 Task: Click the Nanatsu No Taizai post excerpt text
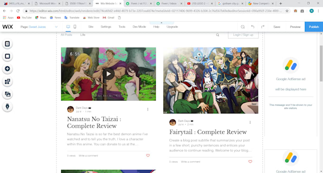[107, 139]
